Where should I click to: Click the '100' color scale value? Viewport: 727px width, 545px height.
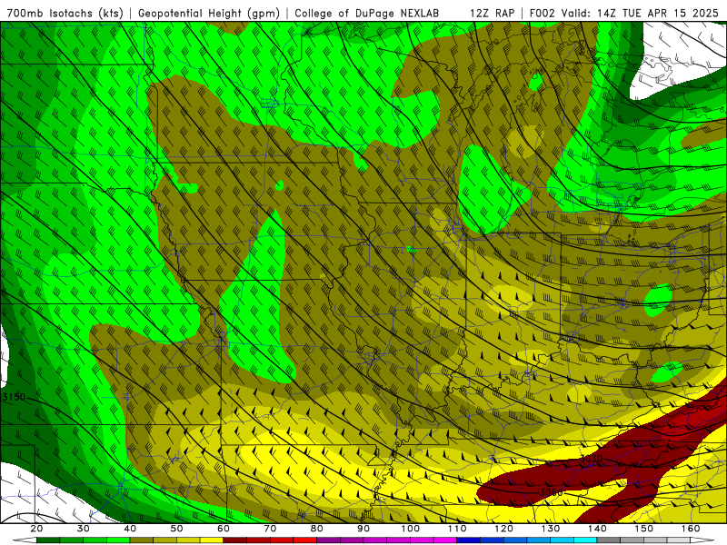[x=411, y=529]
